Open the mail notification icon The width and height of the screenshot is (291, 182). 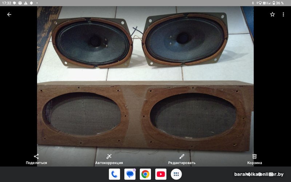pyautogui.click(x=20, y=3)
